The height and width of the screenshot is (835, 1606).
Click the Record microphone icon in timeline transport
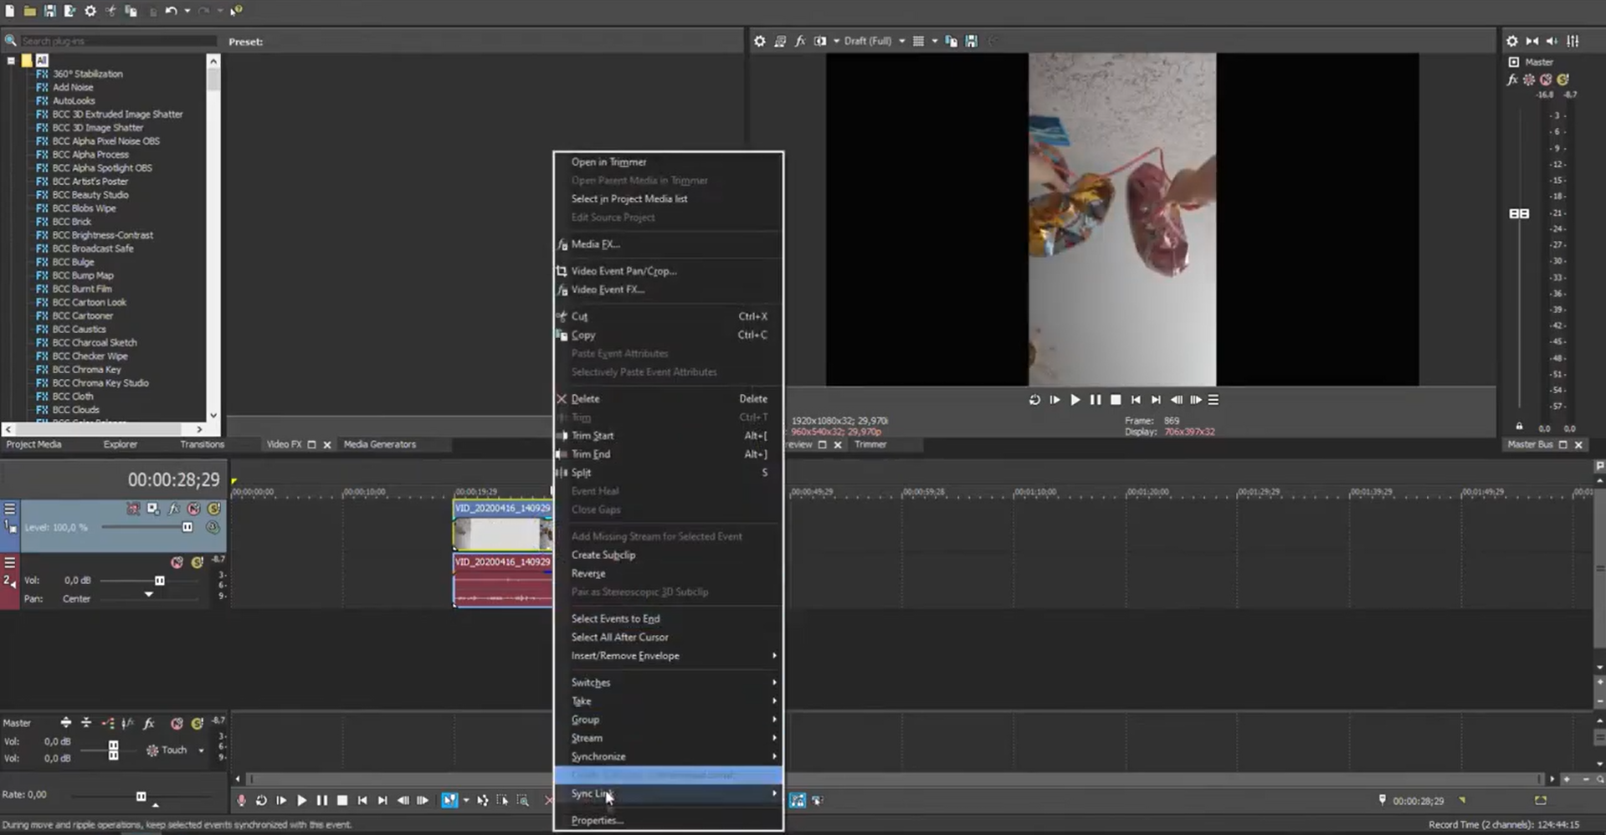point(241,801)
